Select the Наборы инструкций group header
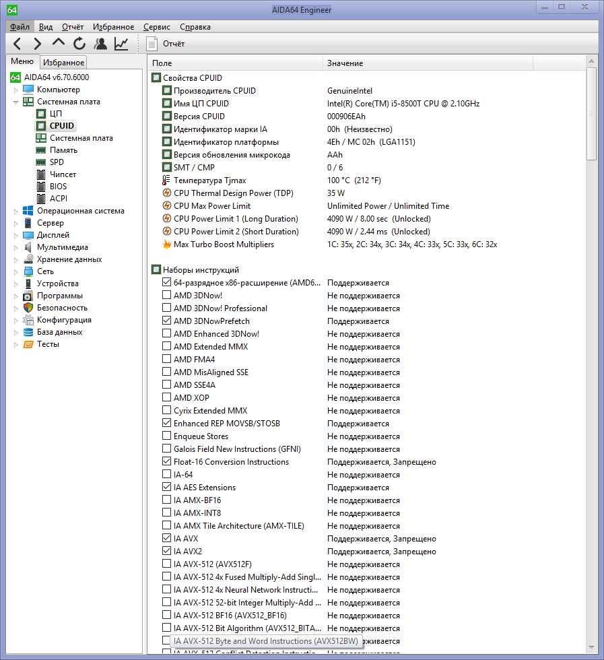604x660 pixels. 201,270
